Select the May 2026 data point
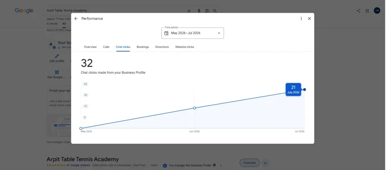The height and width of the screenshot is (170, 389). point(81,128)
